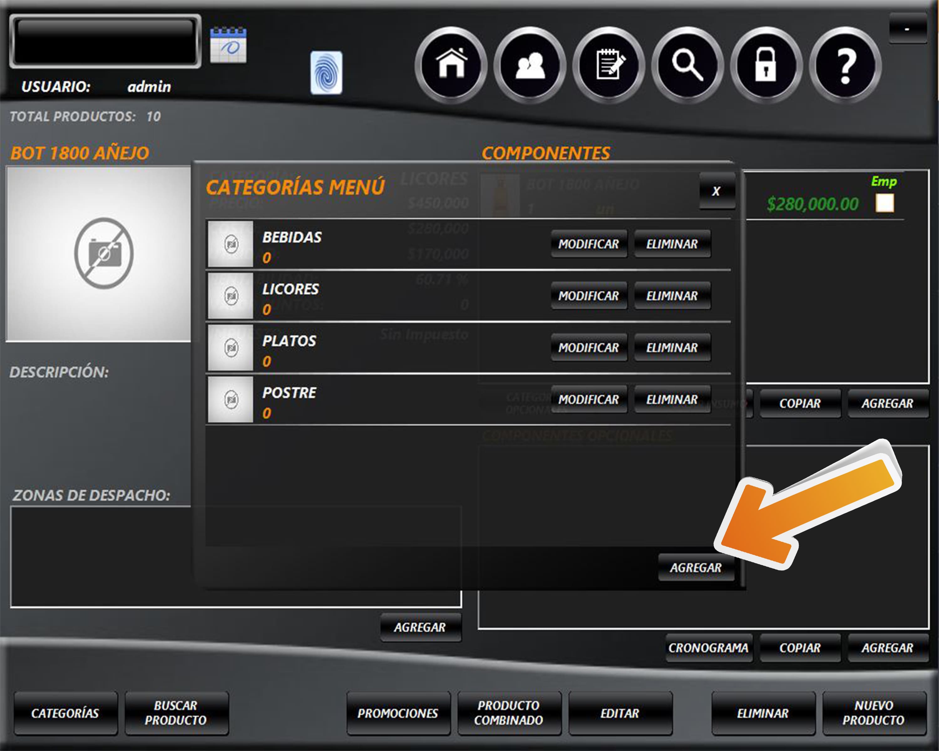Click the home icon button
939x751 pixels.
pyautogui.click(x=451, y=65)
